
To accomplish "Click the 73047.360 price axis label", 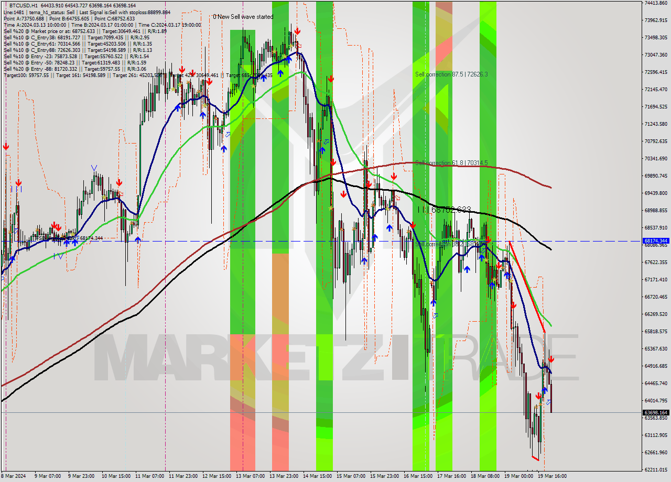I will 656,54.
